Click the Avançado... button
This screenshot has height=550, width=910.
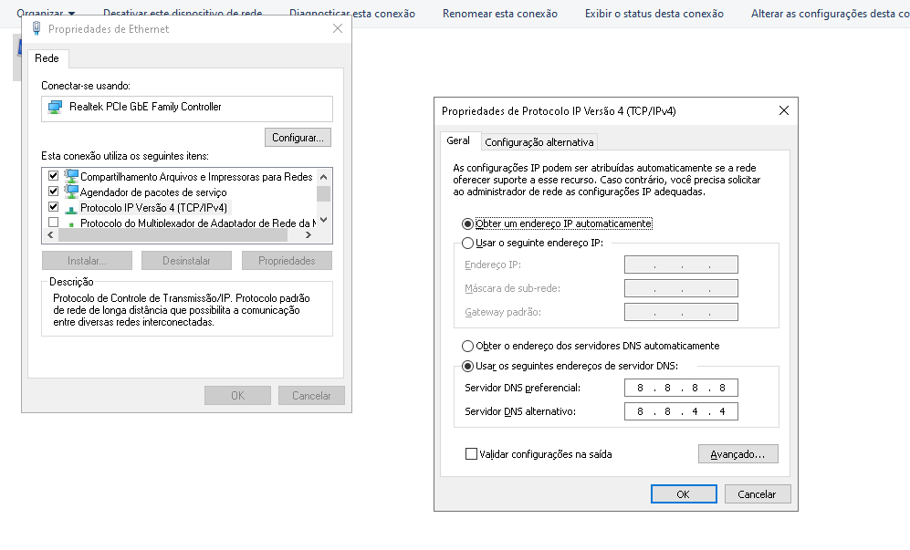(737, 453)
